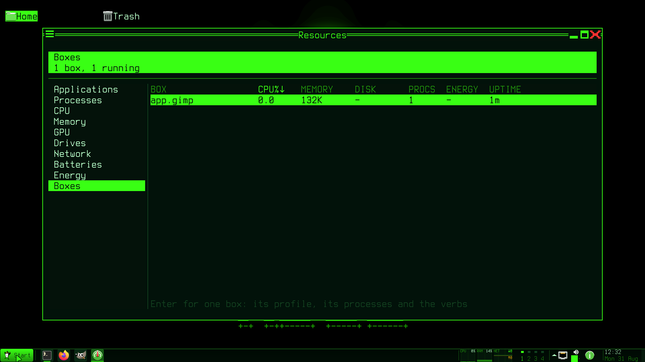Show the Batteries section

click(97, 165)
